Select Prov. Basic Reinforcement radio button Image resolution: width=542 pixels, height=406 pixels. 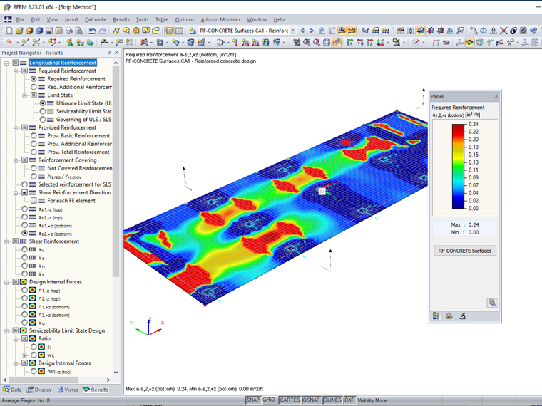click(x=34, y=135)
